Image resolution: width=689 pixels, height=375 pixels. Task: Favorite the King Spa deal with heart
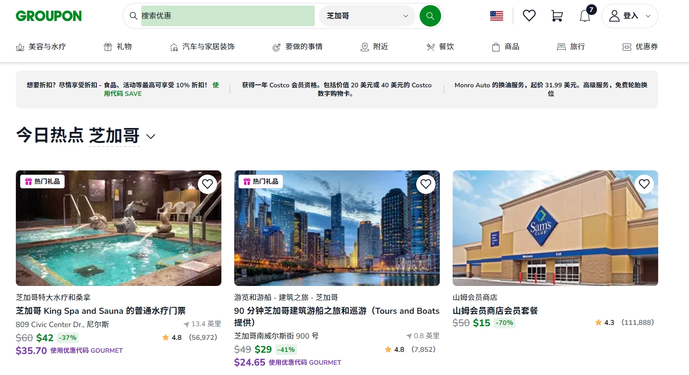[x=208, y=184]
